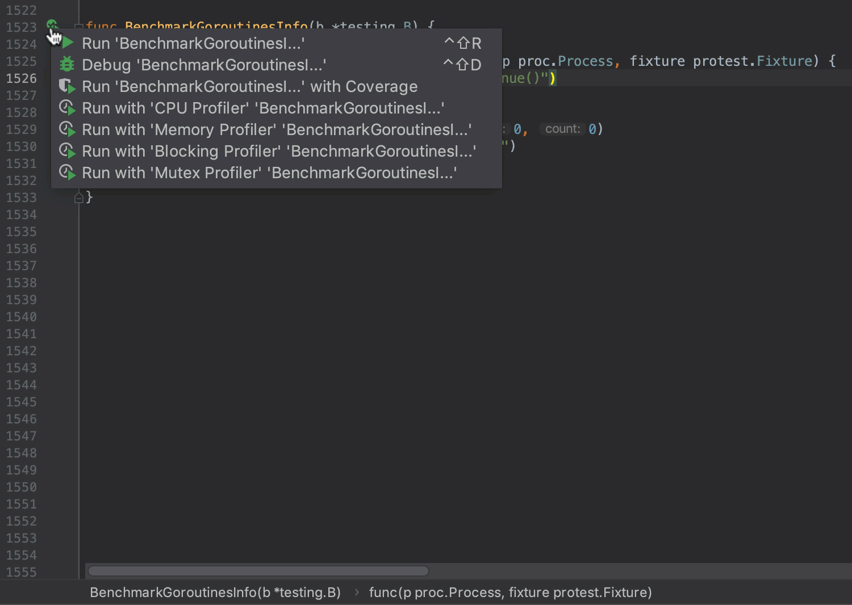Open the func(p proc.Process, fixture protest.Fixture) breadcrumb
The image size is (852, 605).
click(510, 593)
